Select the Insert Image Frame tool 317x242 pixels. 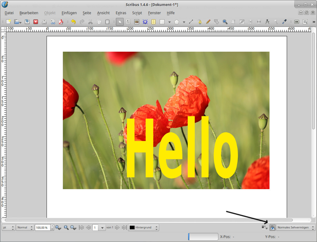pos(137,22)
